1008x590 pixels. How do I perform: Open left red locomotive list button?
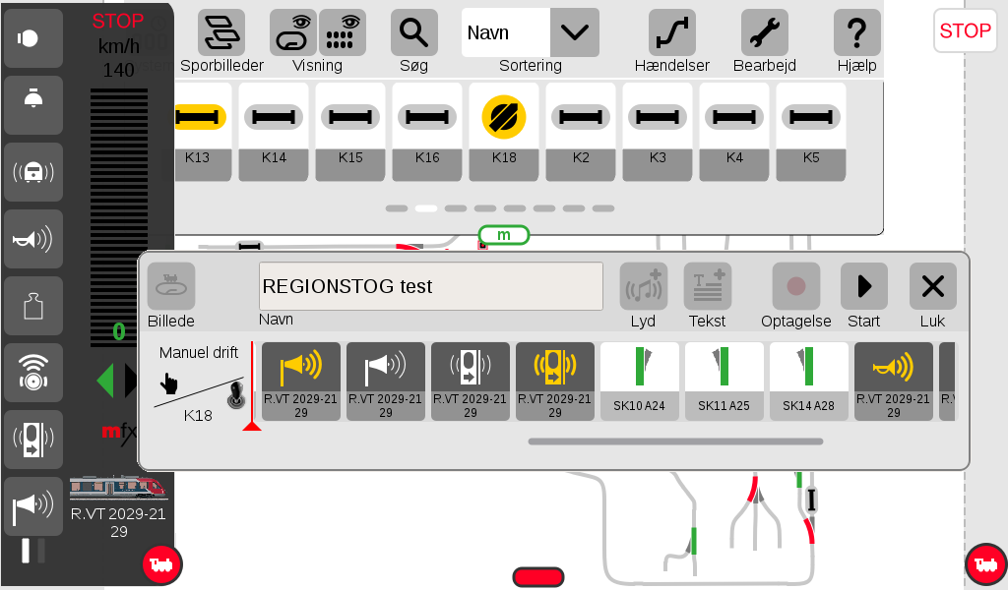click(162, 564)
